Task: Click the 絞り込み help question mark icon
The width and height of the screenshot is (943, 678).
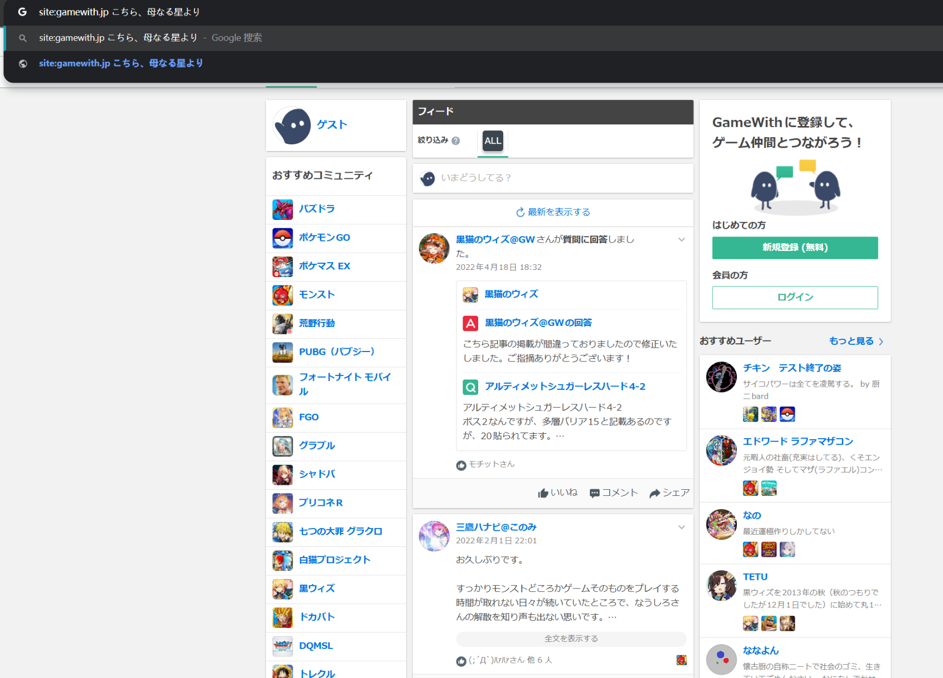Action: point(456,141)
